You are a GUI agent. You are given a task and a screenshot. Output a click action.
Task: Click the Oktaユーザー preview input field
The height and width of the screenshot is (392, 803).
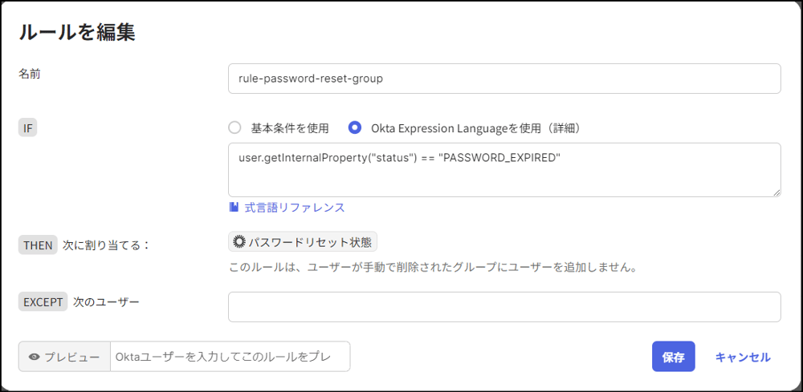click(x=230, y=357)
